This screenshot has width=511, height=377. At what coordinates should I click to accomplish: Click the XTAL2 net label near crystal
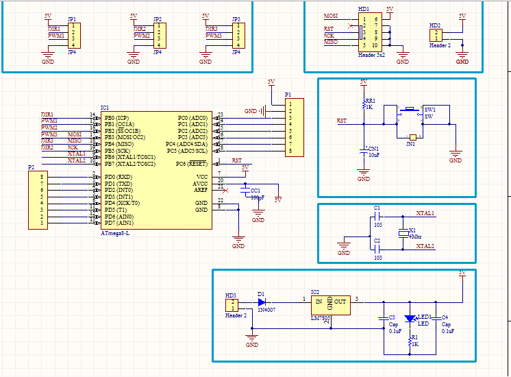[x=425, y=245]
